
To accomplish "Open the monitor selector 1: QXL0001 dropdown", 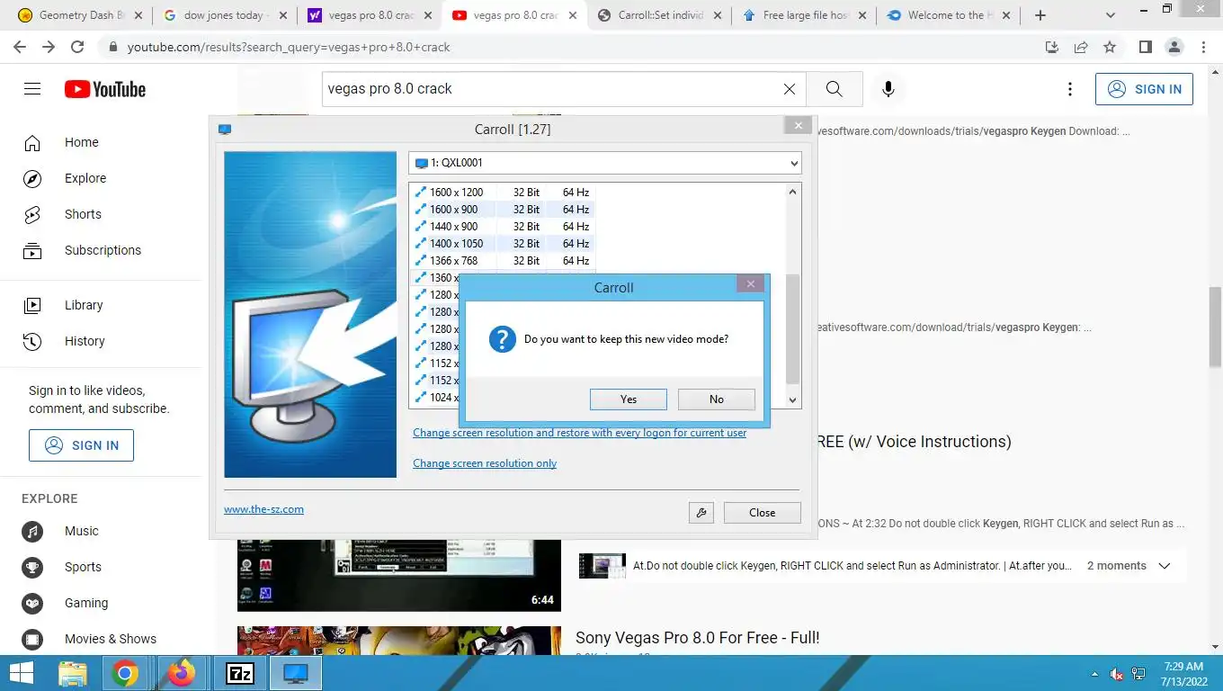I will 604,163.
